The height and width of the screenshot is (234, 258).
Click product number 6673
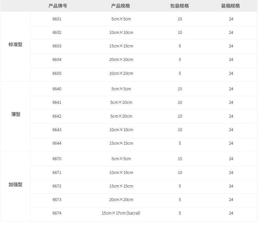coord(57,200)
